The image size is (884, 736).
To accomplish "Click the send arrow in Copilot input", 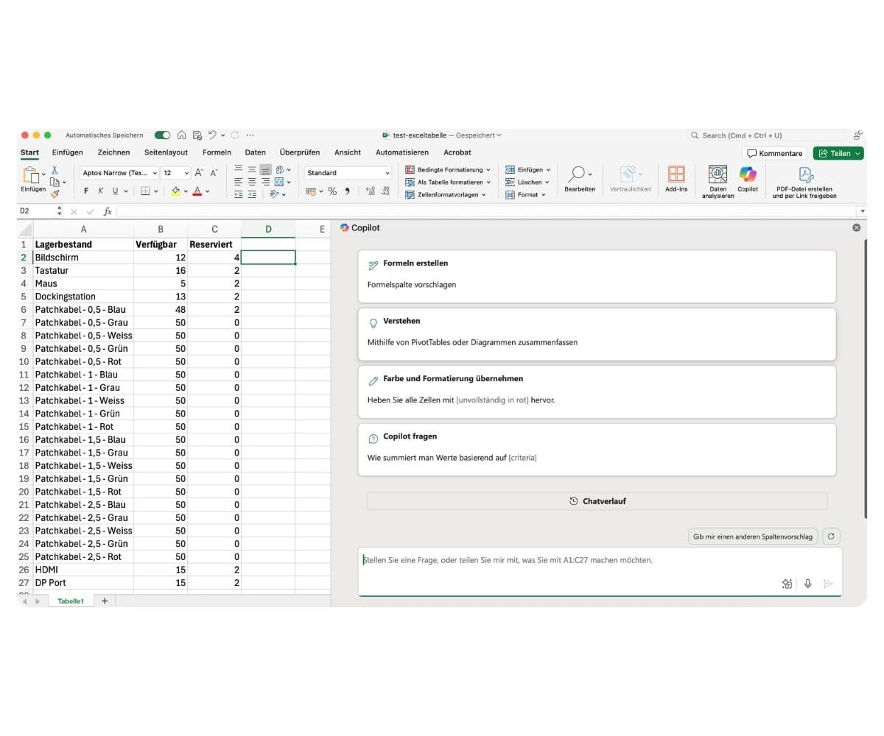I will point(828,584).
